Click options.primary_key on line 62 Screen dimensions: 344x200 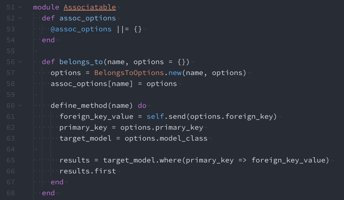161,128
